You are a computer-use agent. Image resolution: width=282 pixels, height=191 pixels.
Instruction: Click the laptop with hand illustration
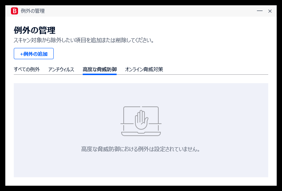click(141, 121)
